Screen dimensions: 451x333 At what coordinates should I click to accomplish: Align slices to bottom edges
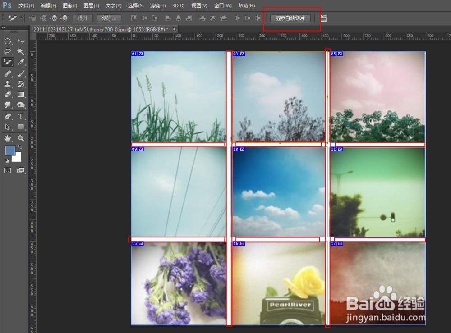(x=154, y=18)
